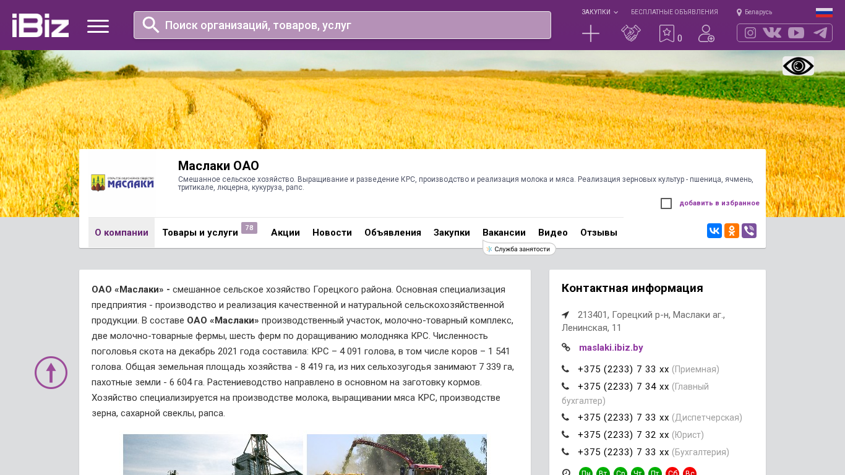Open the Акции tab
Image resolution: width=845 pixels, height=475 pixels.
coord(285,233)
